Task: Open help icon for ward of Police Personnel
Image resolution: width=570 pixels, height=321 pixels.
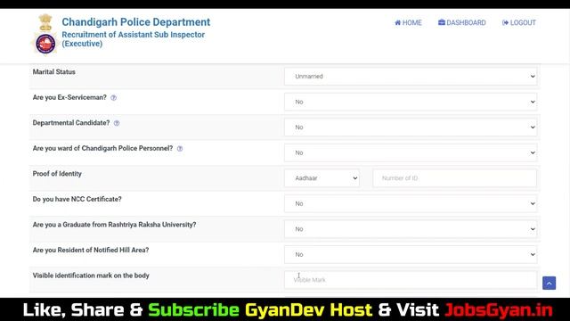Action: point(180,149)
